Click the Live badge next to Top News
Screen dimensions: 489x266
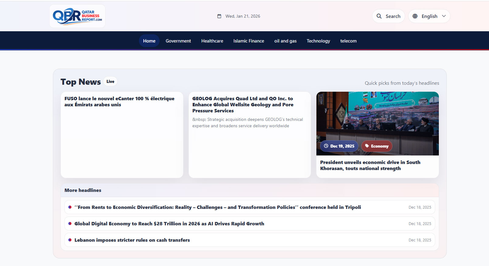(x=110, y=81)
